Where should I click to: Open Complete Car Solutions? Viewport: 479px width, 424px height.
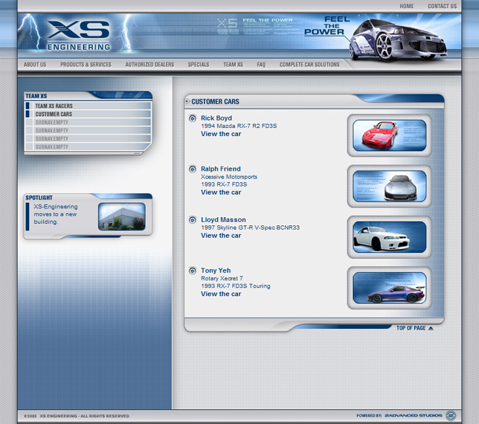click(310, 65)
